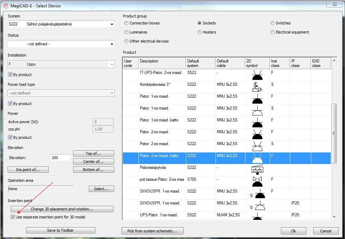Click Select... button for Operation area
Viewport: 345px width, 239px height.
click(x=101, y=189)
